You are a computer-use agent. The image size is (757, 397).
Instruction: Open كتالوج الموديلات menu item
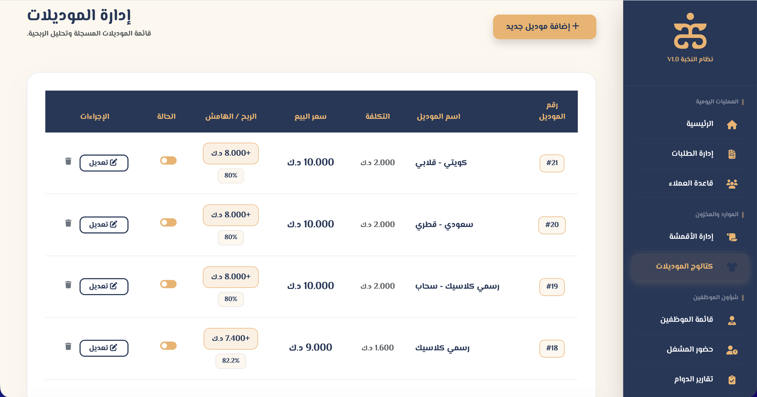(690, 267)
